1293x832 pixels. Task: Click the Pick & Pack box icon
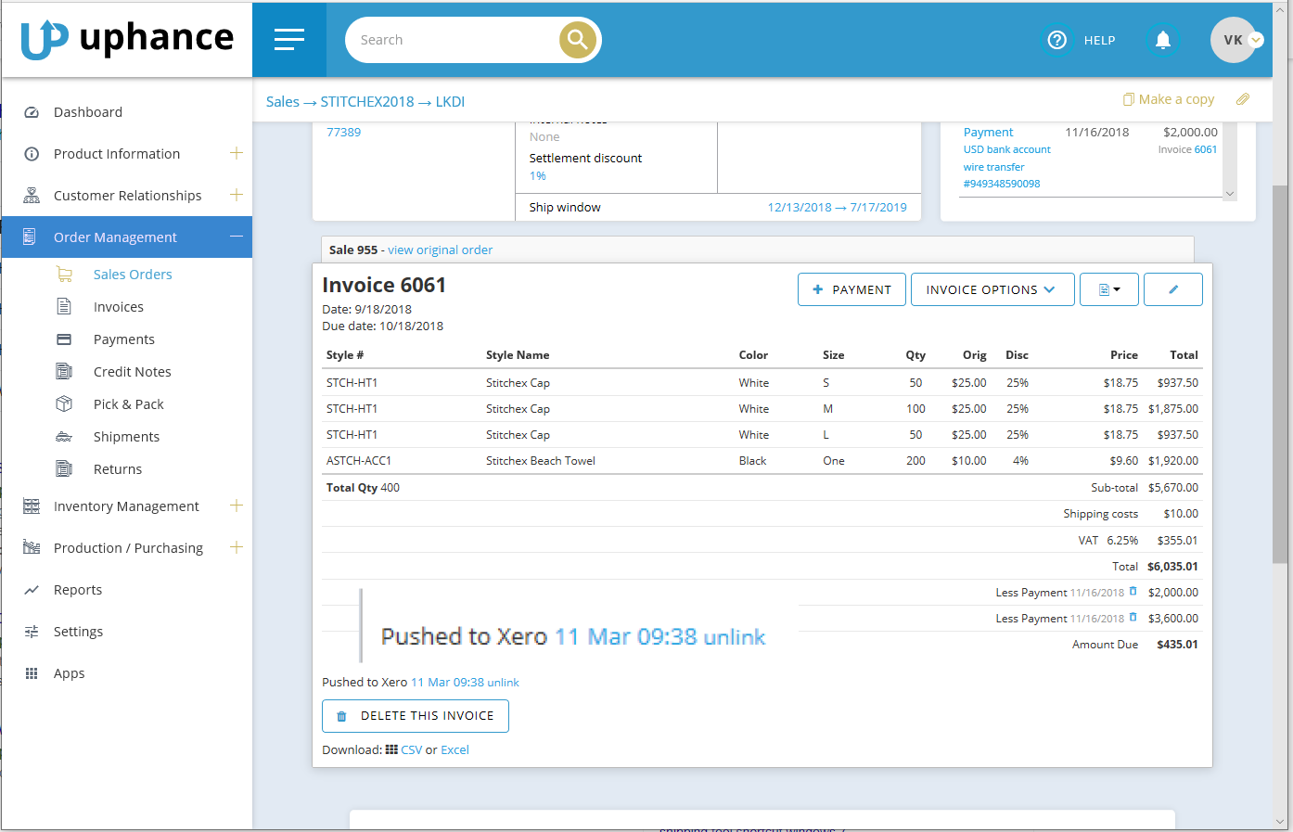[64, 403]
